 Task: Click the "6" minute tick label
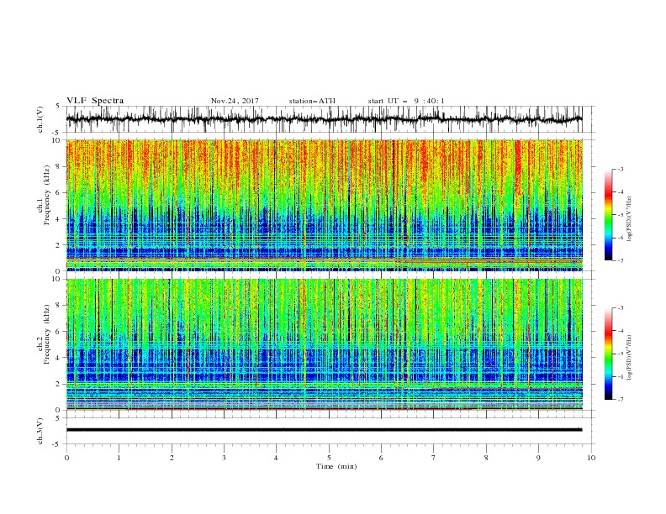(x=381, y=458)
